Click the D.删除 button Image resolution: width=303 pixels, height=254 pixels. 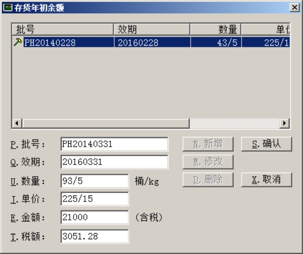coord(208,180)
